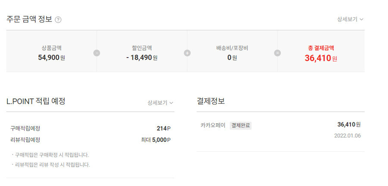The image size is (388, 186).
Task: Click the chevron arrow next to top-right 상세보기
Action: click(361, 19)
